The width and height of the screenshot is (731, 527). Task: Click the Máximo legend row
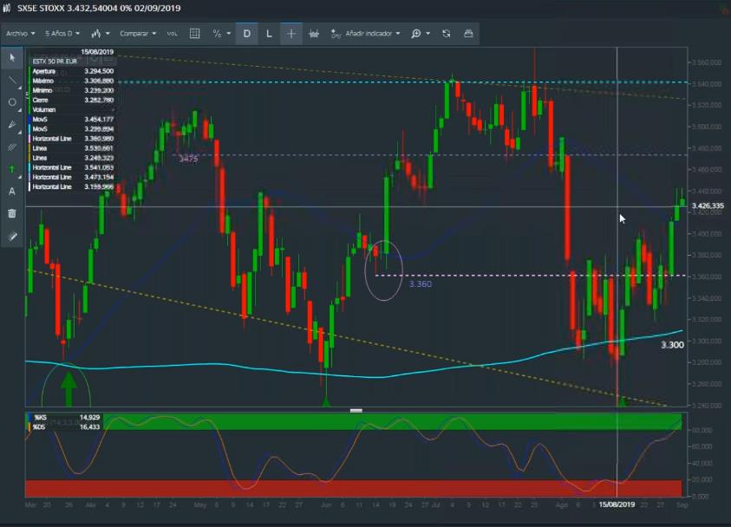pos(72,81)
